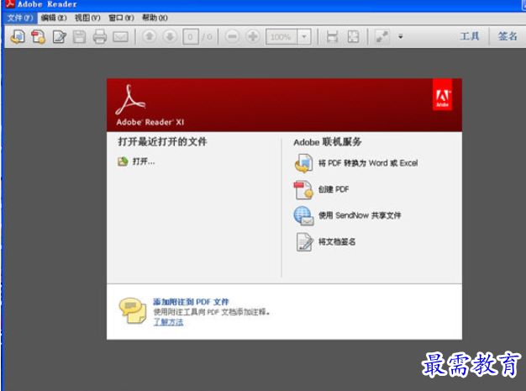Go to next page with down arrow
Screen dimensions: 526x391
pyautogui.click(x=170, y=36)
